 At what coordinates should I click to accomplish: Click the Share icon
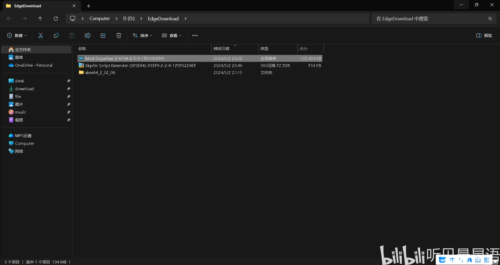click(103, 35)
